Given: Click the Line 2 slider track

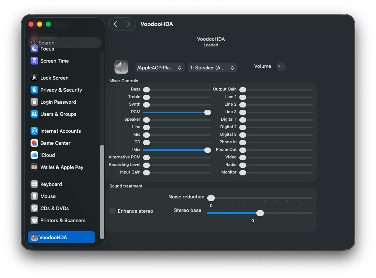Looking at the screenshot, I should click(x=276, y=105).
